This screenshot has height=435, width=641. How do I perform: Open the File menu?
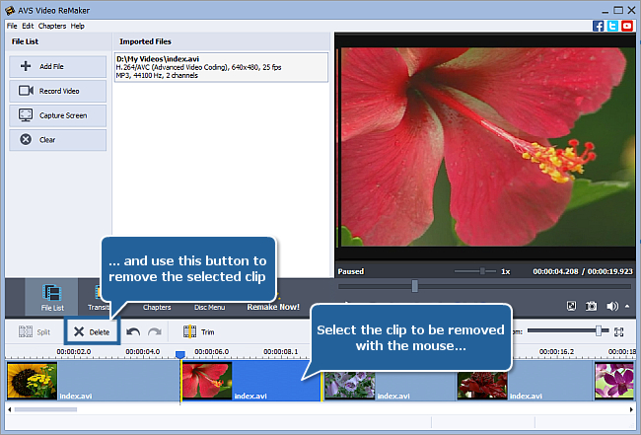[12, 26]
